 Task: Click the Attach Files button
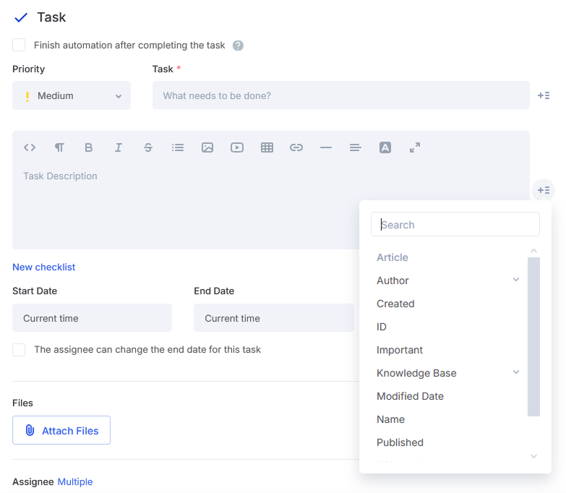coord(61,430)
